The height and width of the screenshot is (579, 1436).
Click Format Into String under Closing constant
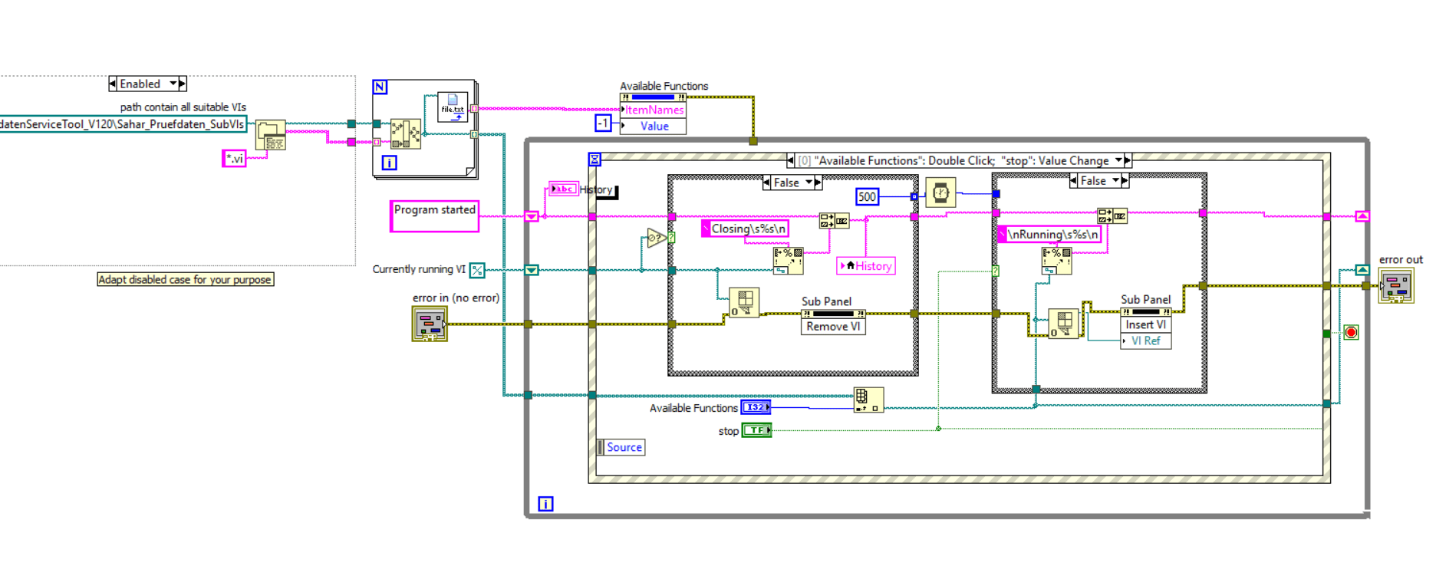tap(788, 261)
